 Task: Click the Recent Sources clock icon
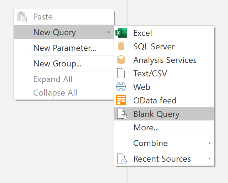121,159
